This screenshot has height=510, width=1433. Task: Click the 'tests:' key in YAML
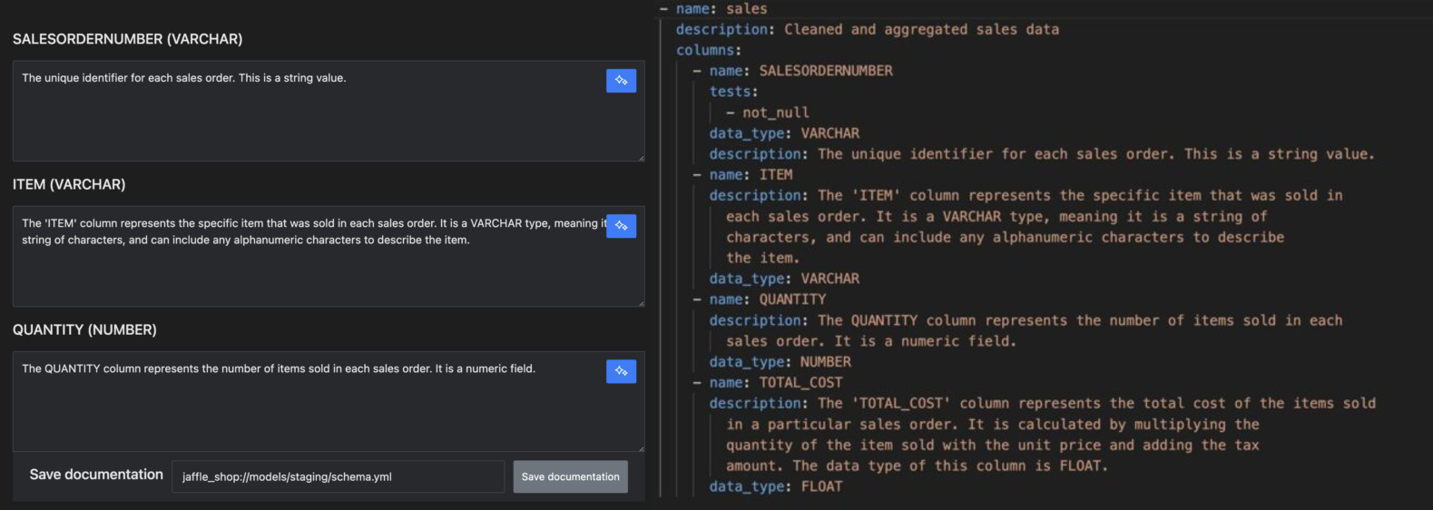pos(733,92)
